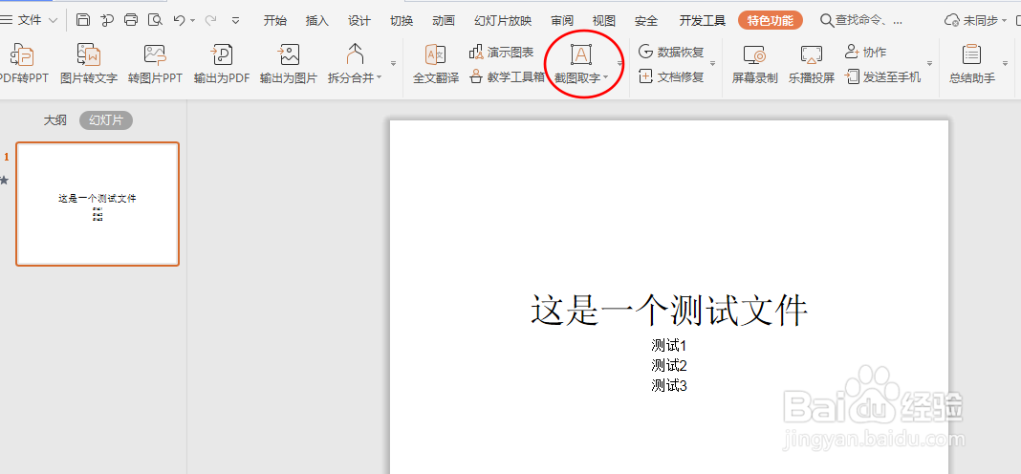
Task: Expand the group arrow right of 拆分合并
Action: click(x=393, y=64)
